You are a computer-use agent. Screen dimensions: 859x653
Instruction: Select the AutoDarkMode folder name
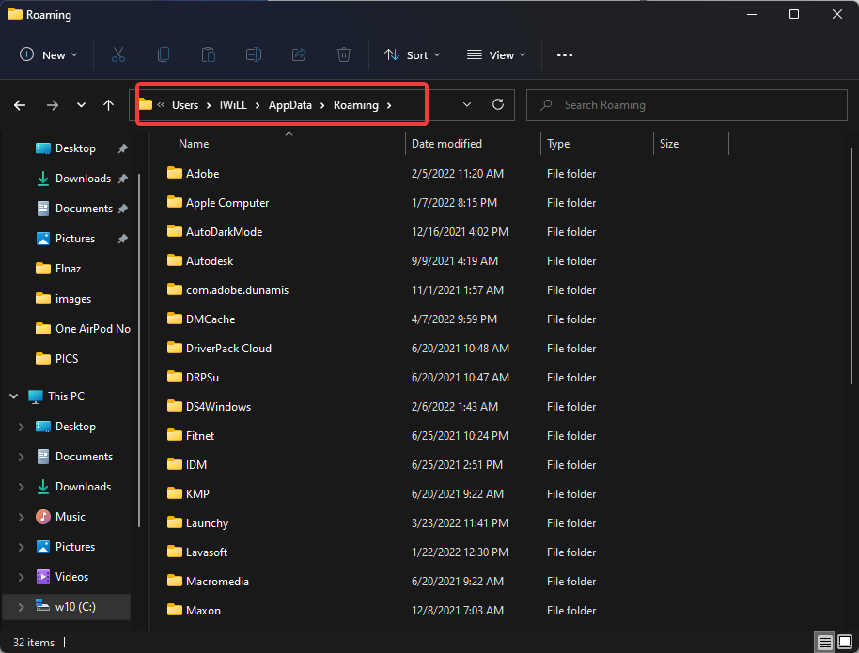click(x=224, y=232)
